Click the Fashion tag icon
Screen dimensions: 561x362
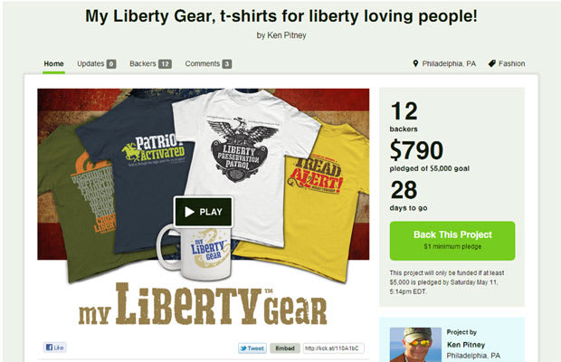point(492,63)
